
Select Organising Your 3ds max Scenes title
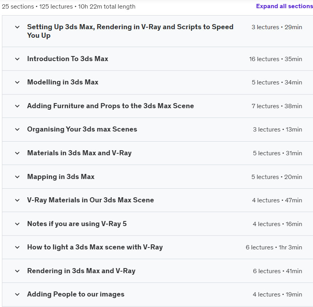[x=82, y=129]
